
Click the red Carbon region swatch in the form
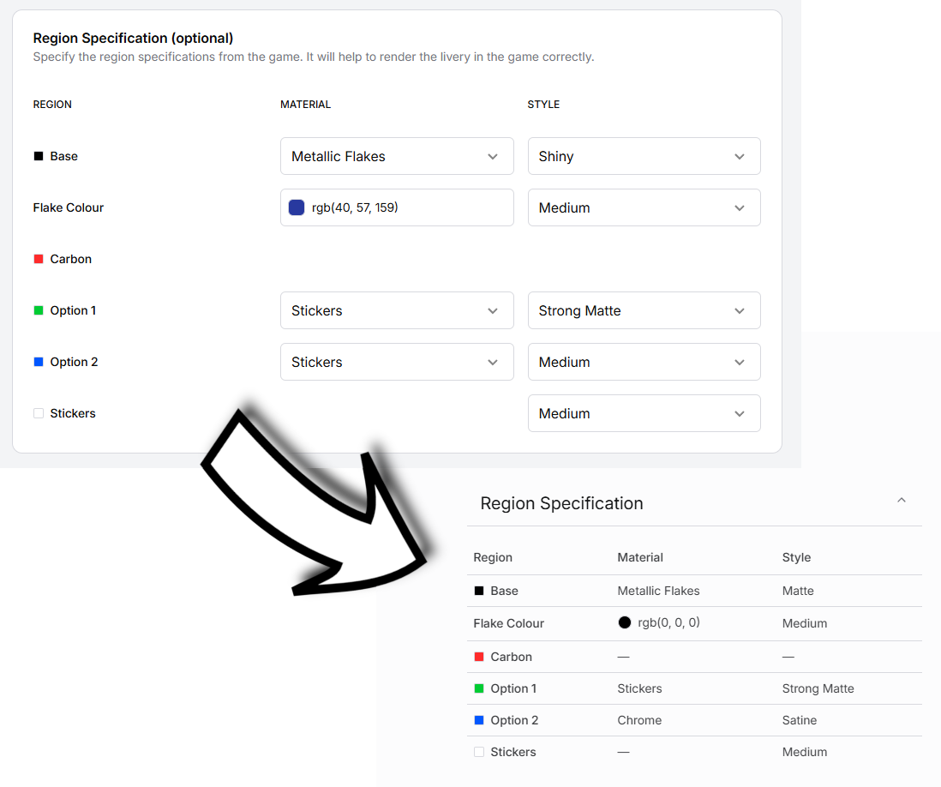(39, 259)
